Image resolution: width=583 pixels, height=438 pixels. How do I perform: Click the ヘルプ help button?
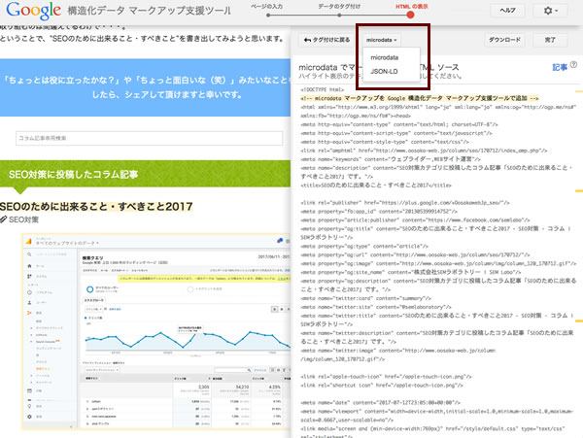coord(507,11)
